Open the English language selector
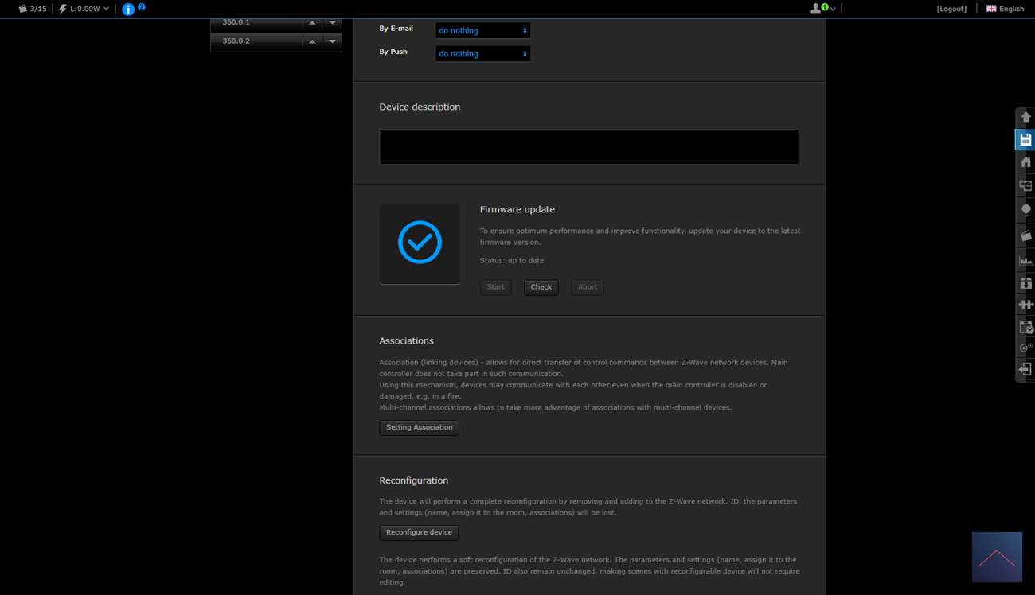The width and height of the screenshot is (1035, 595). [1006, 9]
